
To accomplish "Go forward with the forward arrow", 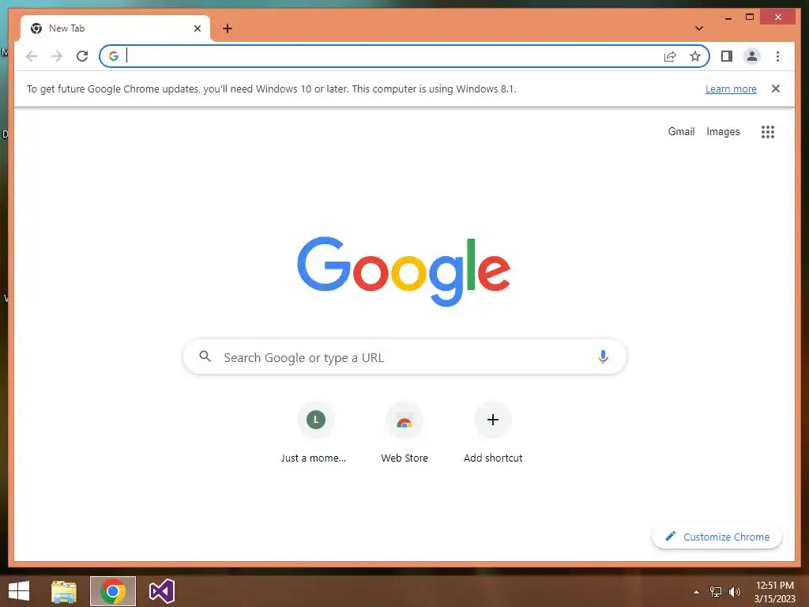I will click(57, 56).
